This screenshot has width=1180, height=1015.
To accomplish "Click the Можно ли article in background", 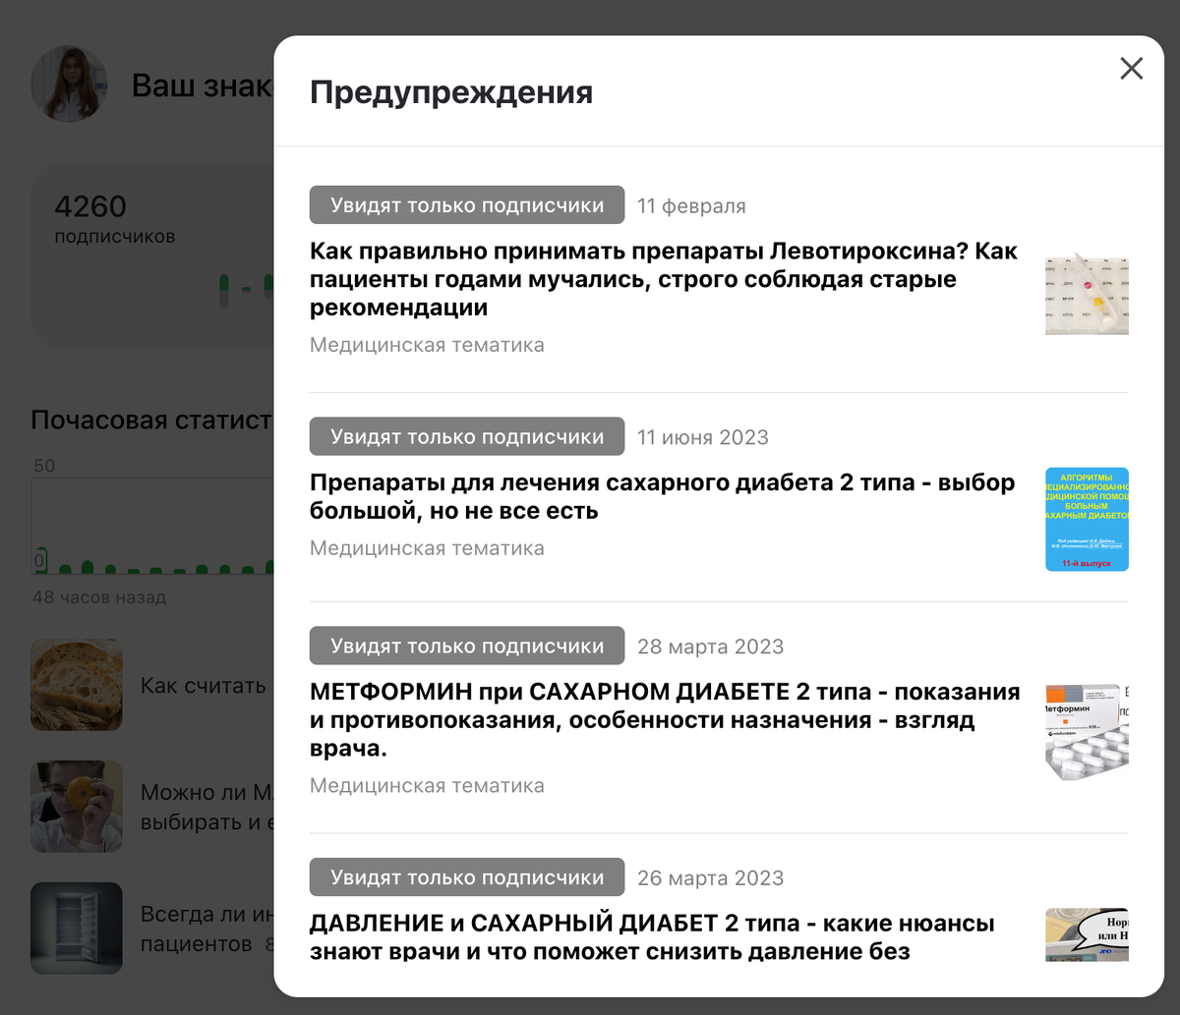I will tap(207, 807).
